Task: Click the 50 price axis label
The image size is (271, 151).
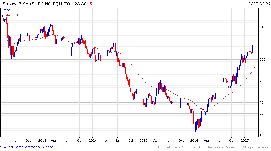Action: [262, 124]
